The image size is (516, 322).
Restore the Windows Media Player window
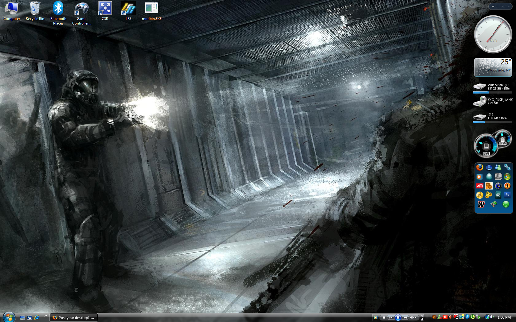click(422, 319)
